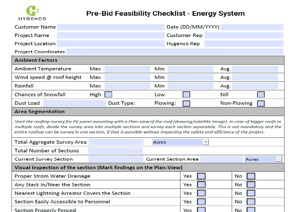
Task: Click the Hygenco logo icon
Action: (x=32, y=11)
